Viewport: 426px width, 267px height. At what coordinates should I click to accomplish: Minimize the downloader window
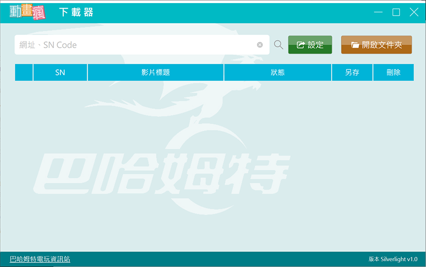click(x=378, y=12)
